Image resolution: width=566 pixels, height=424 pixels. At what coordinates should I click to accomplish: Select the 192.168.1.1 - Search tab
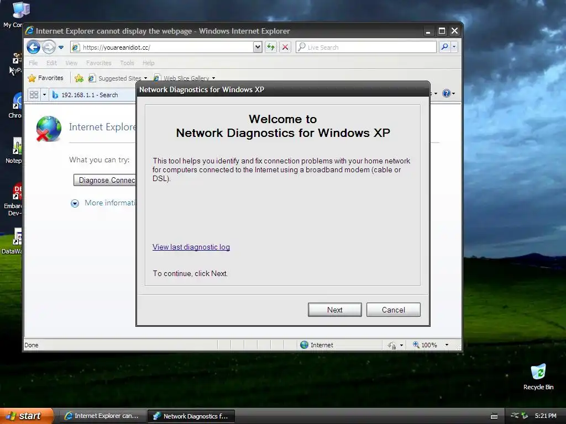click(92, 95)
